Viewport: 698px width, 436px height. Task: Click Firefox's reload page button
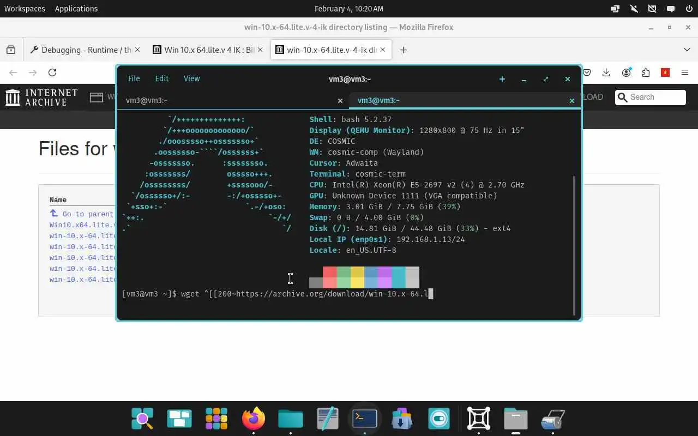pos(52,72)
